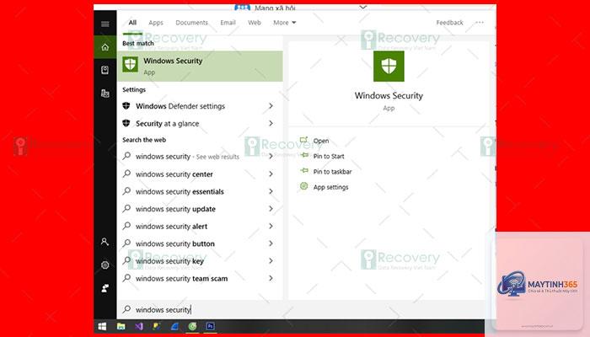Open the green circular browser taskbar icon
This screenshot has width=590, height=337.
[x=192, y=326]
